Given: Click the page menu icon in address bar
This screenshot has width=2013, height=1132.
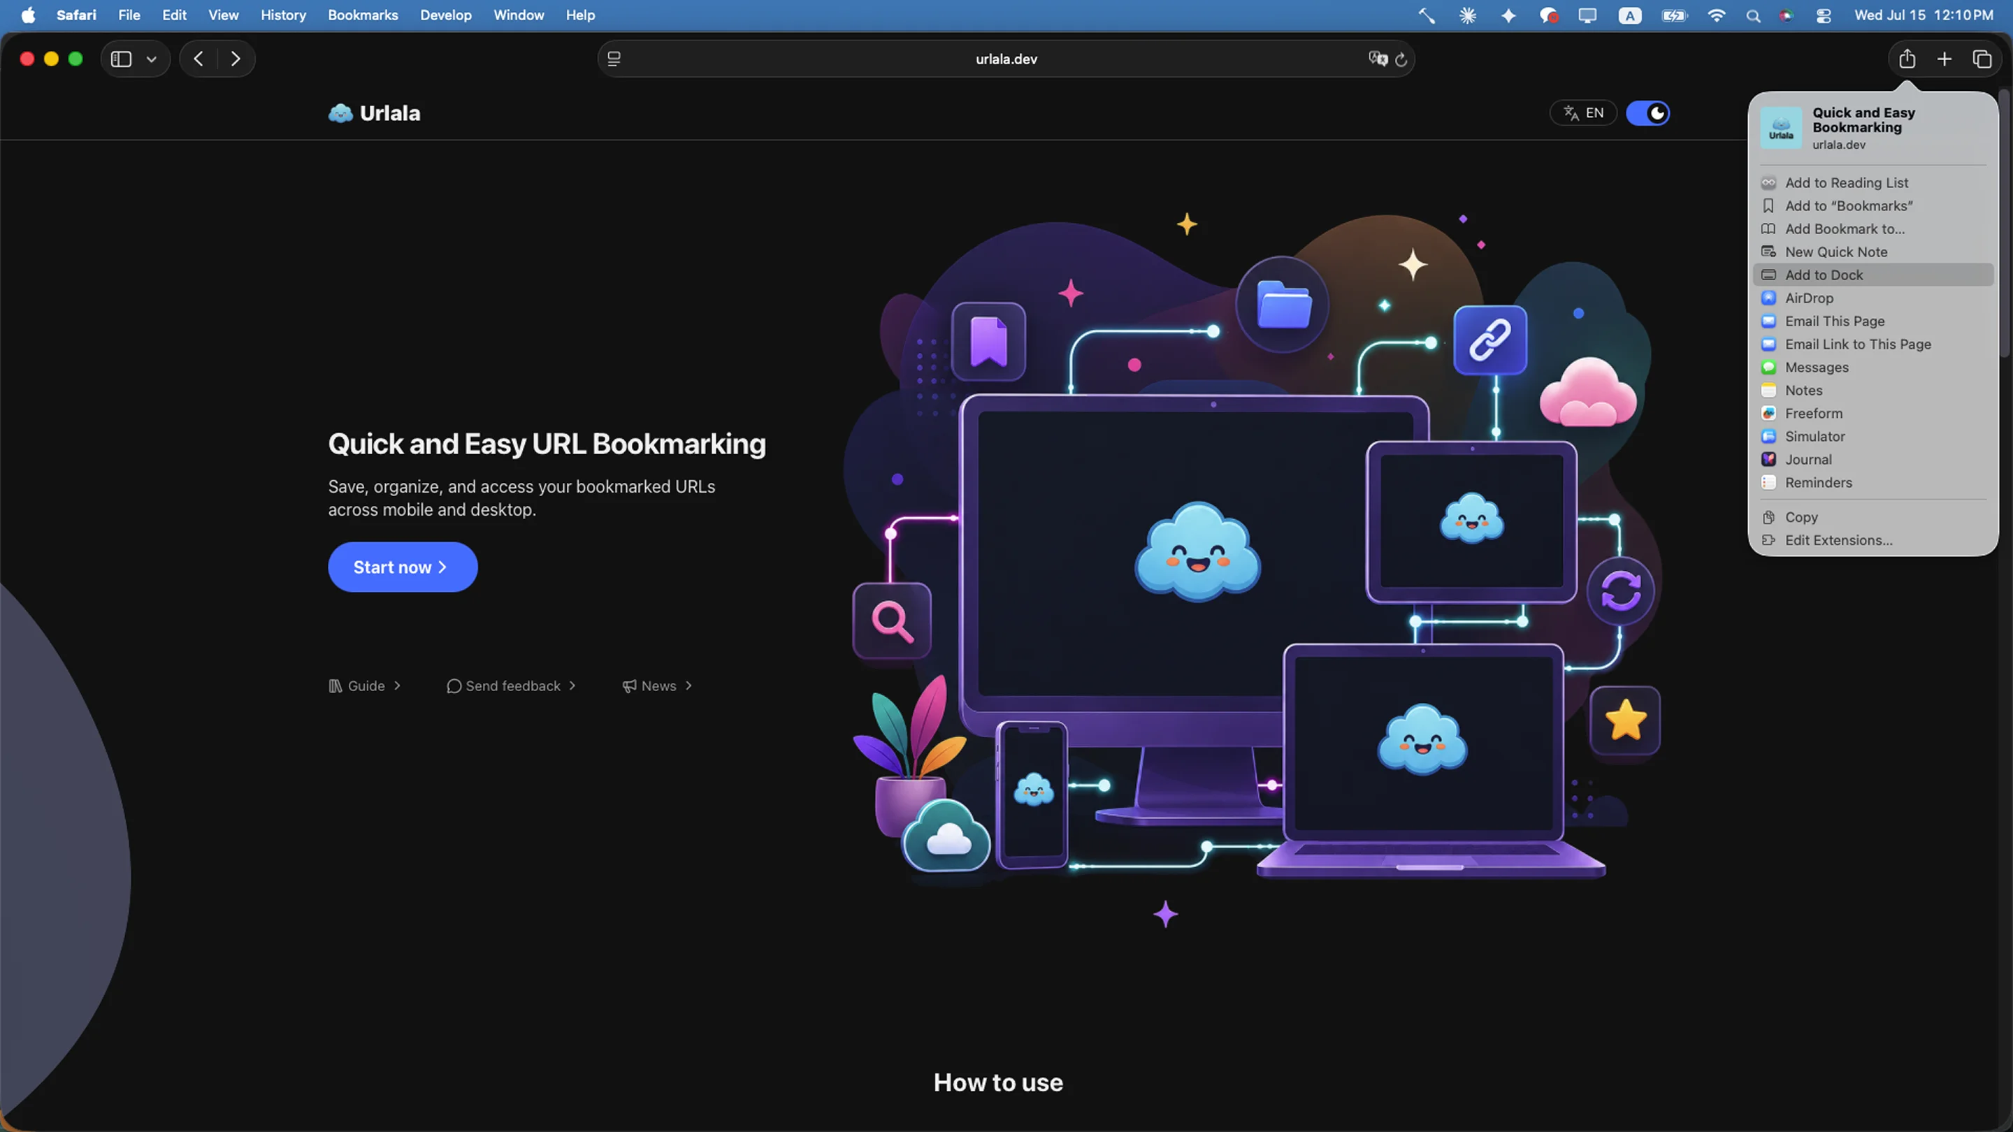Looking at the screenshot, I should (614, 59).
